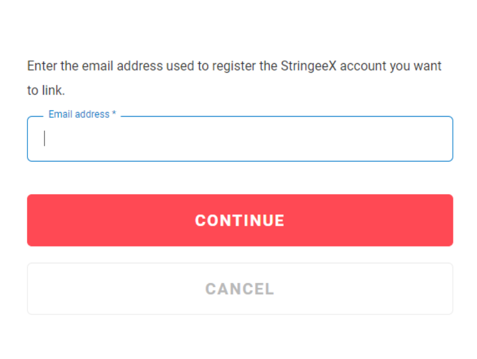Image resolution: width=477 pixels, height=359 pixels.
Task: Activate the required Email address field
Action: click(x=240, y=139)
